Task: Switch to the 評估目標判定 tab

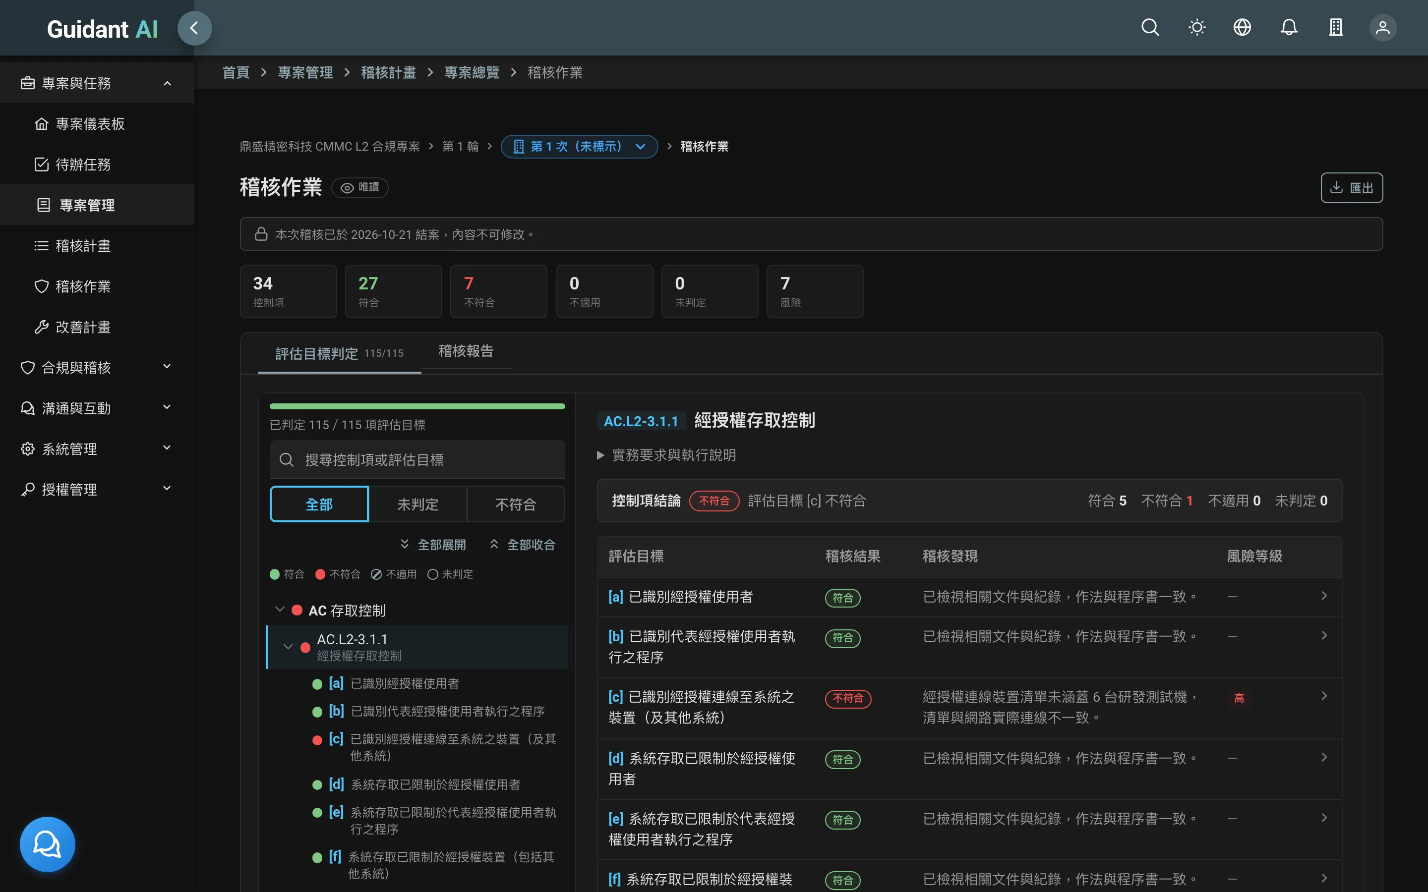Action: (x=339, y=353)
